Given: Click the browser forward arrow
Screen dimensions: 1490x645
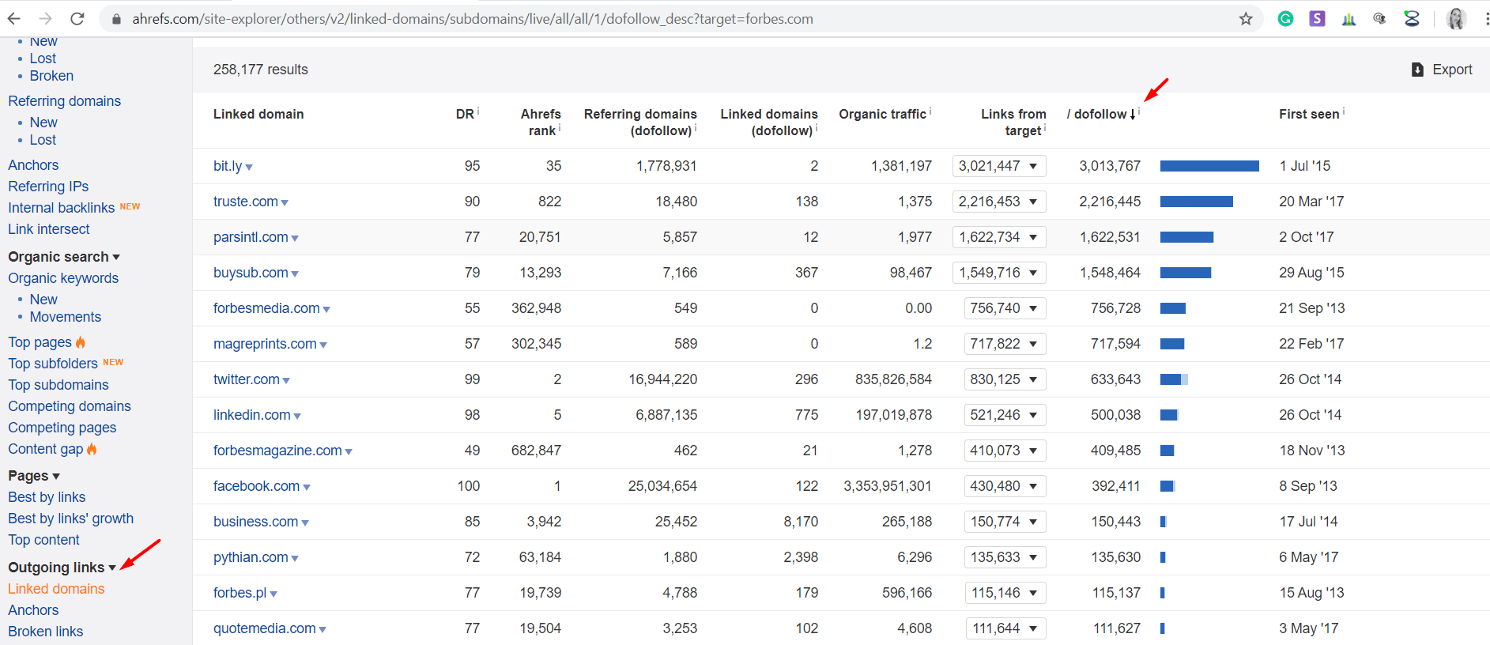Looking at the screenshot, I should tap(46, 18).
